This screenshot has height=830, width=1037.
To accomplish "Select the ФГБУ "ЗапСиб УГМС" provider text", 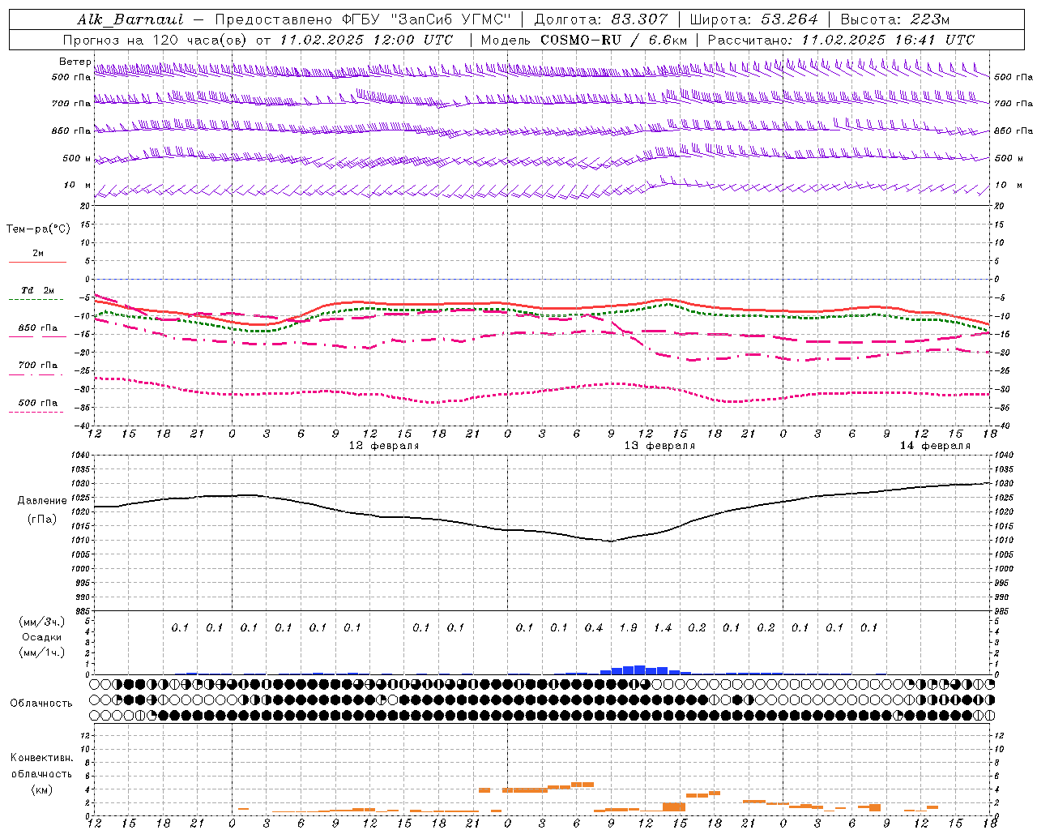I will pos(427,19).
